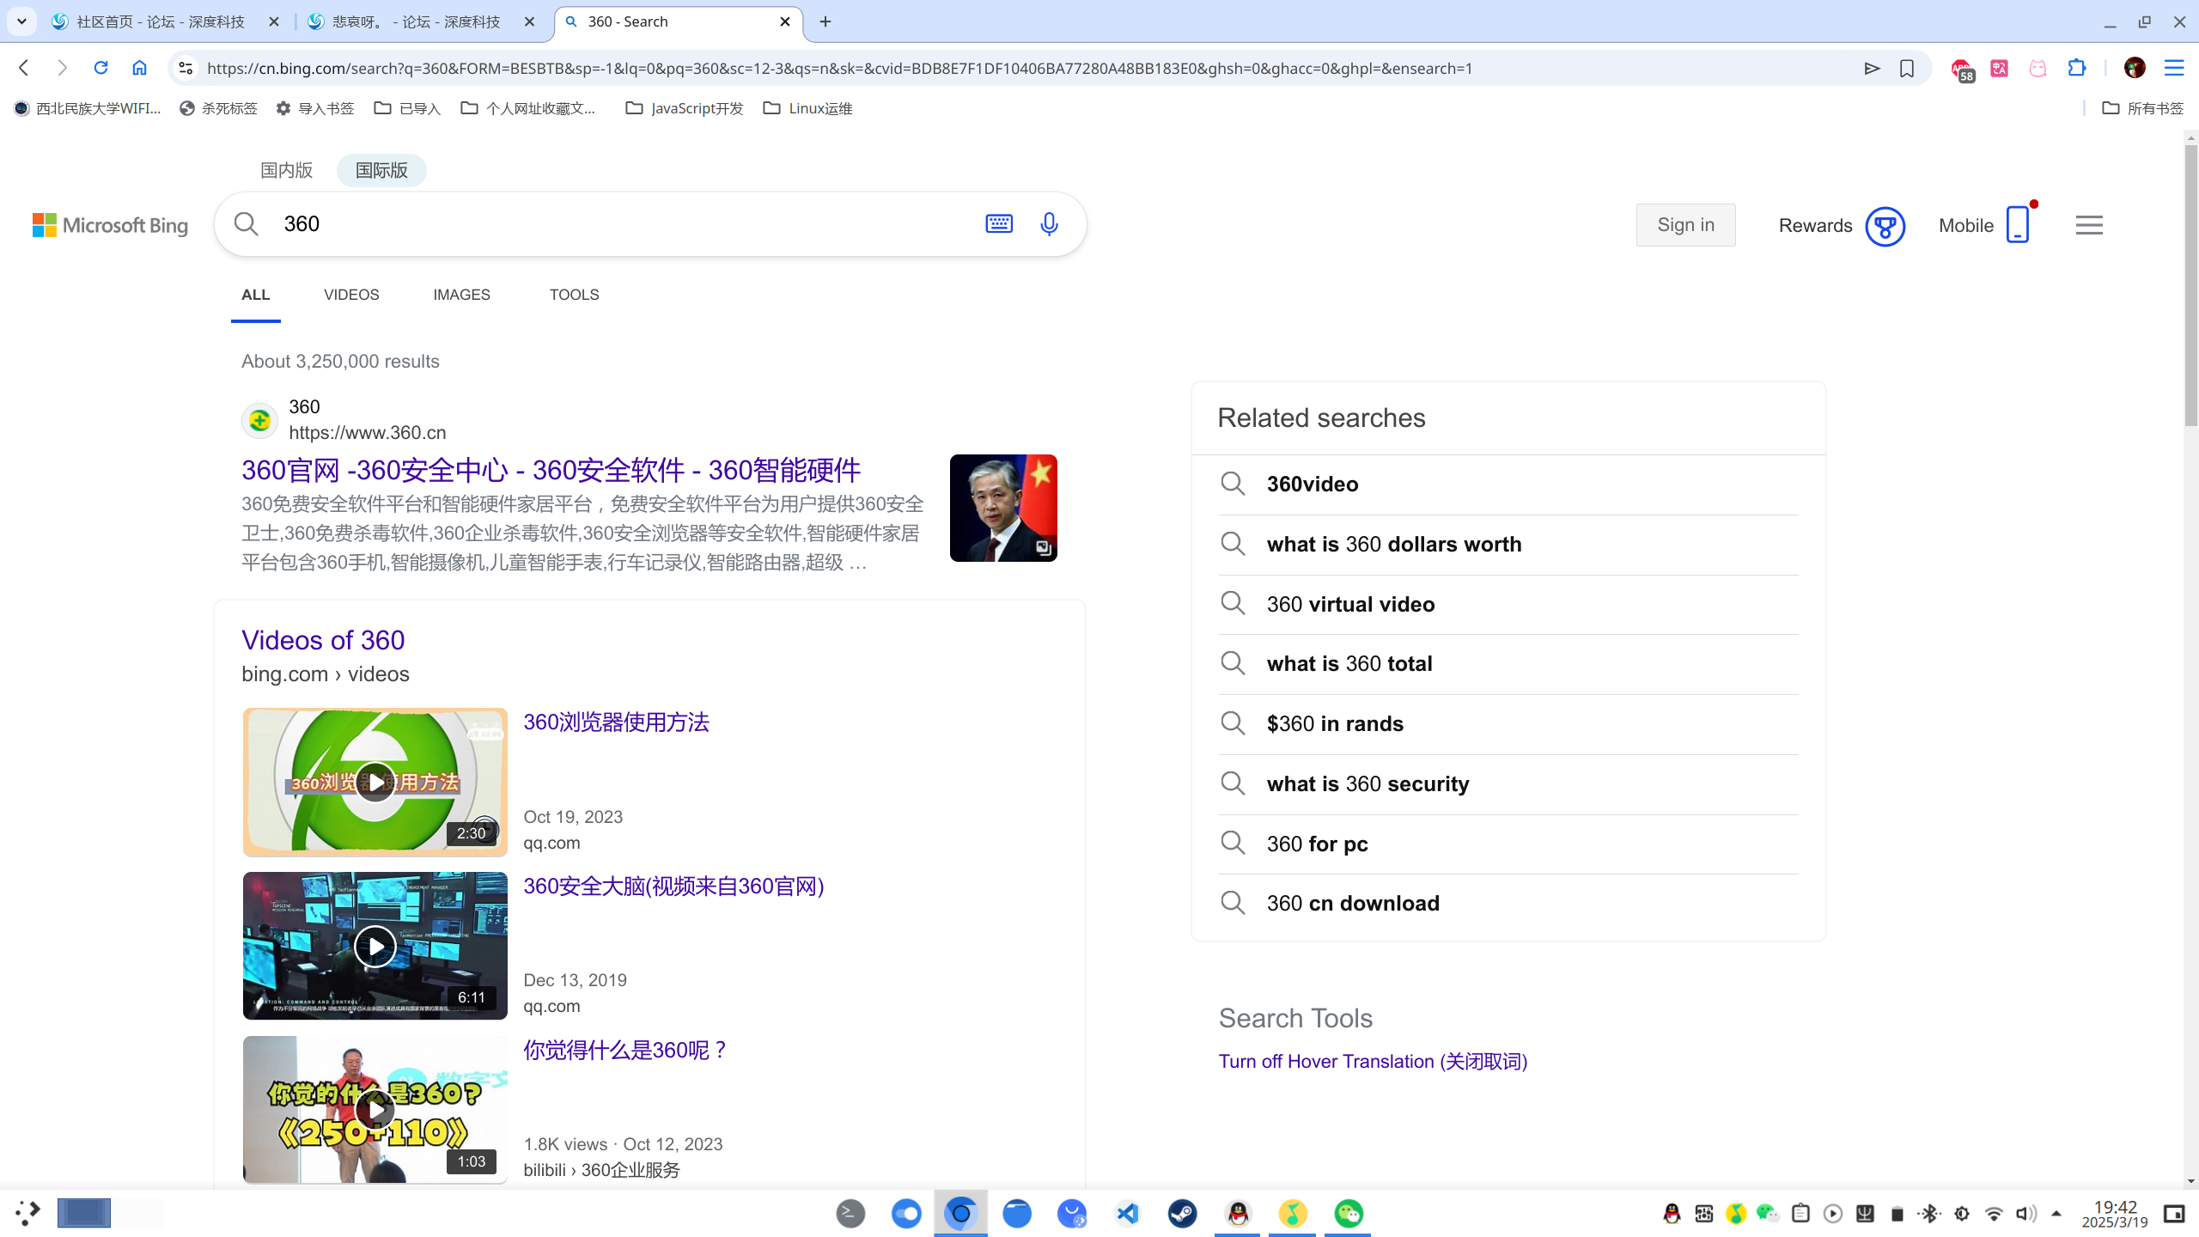Open the VS Code taskbar icon
2199x1237 pixels.
(x=1127, y=1213)
